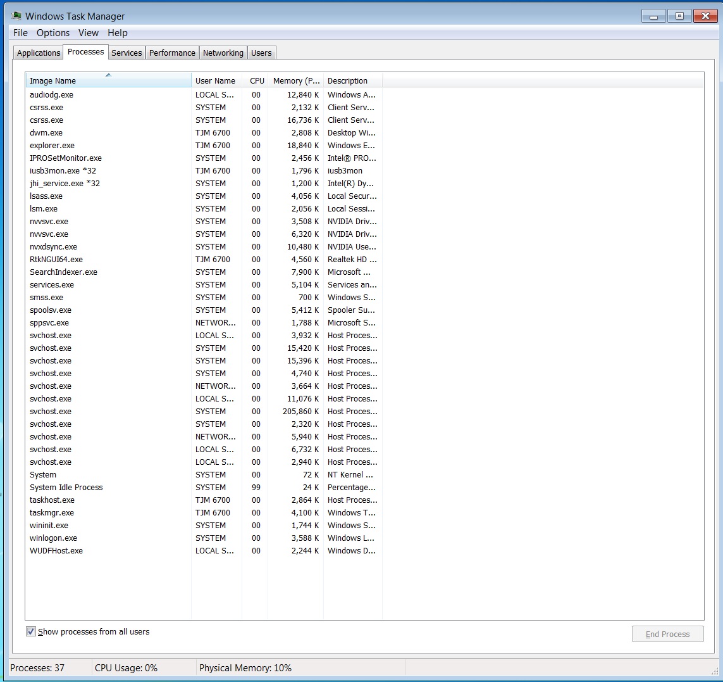
Task: Click the sort arrow above Image Name
Action: [x=108, y=75]
